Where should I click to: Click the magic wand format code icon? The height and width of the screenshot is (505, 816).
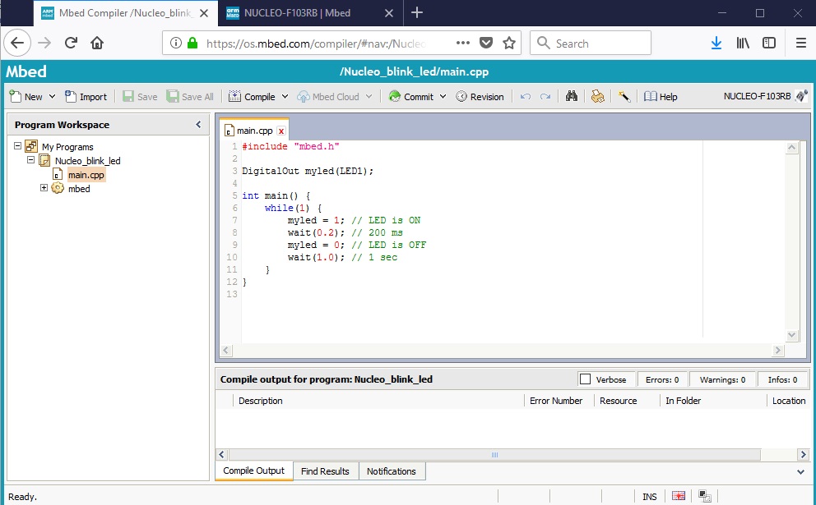(624, 96)
